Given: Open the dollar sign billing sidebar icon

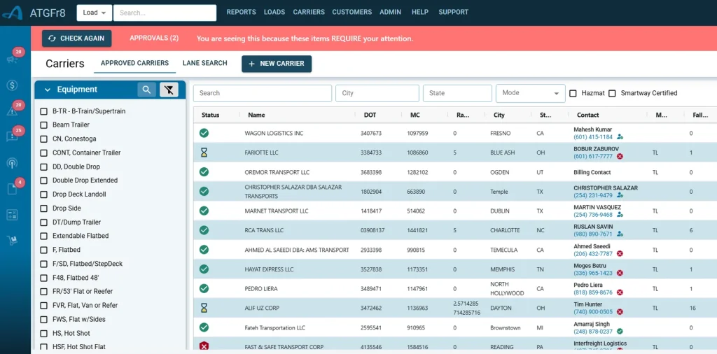Looking at the screenshot, I should point(12,85).
